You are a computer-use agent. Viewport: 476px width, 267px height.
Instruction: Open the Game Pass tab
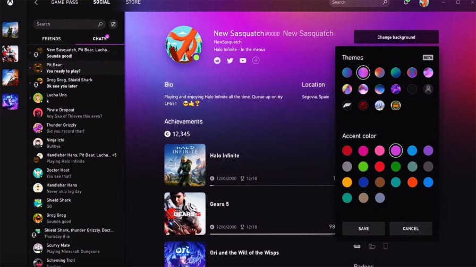point(65,3)
